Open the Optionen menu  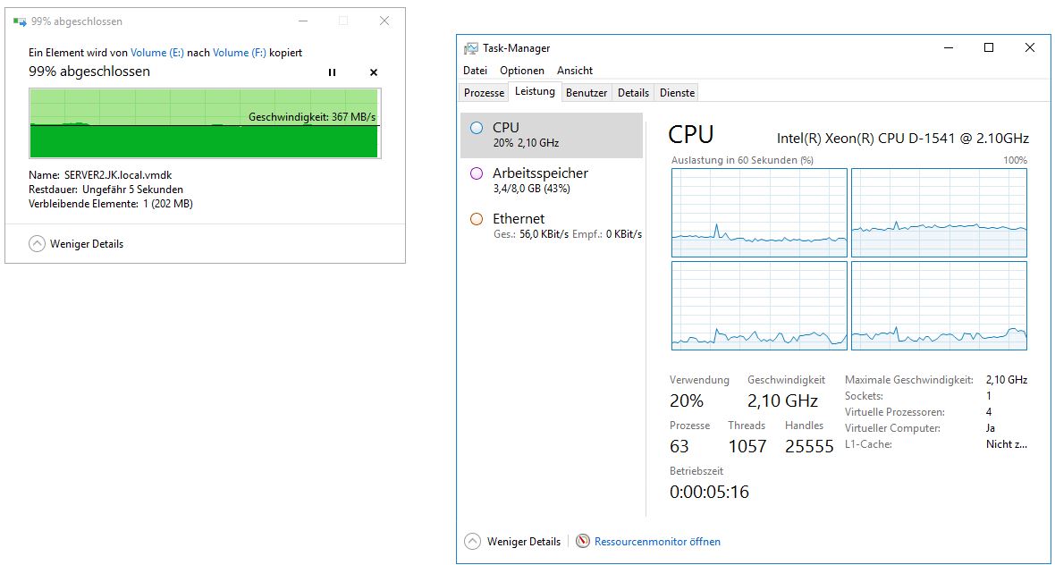pos(522,71)
